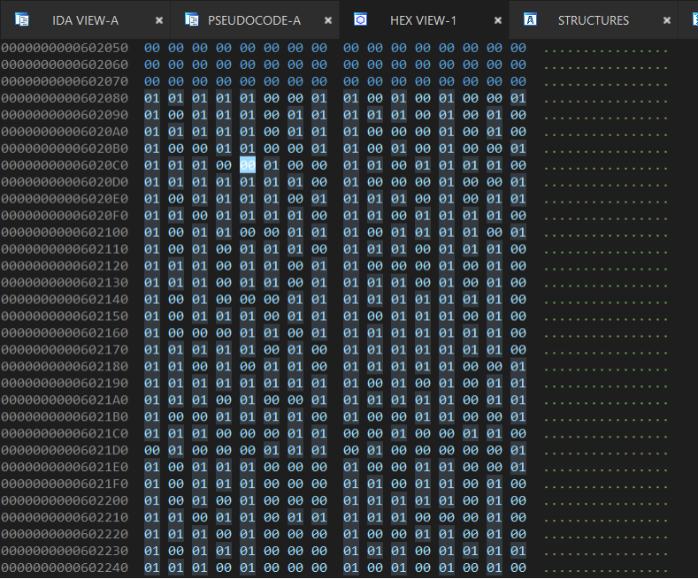Click address 00000000006020B0
698x579 pixels.
click(65, 149)
